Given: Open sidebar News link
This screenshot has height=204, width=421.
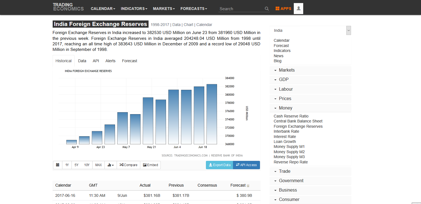Looking at the screenshot, I should pos(279,56).
